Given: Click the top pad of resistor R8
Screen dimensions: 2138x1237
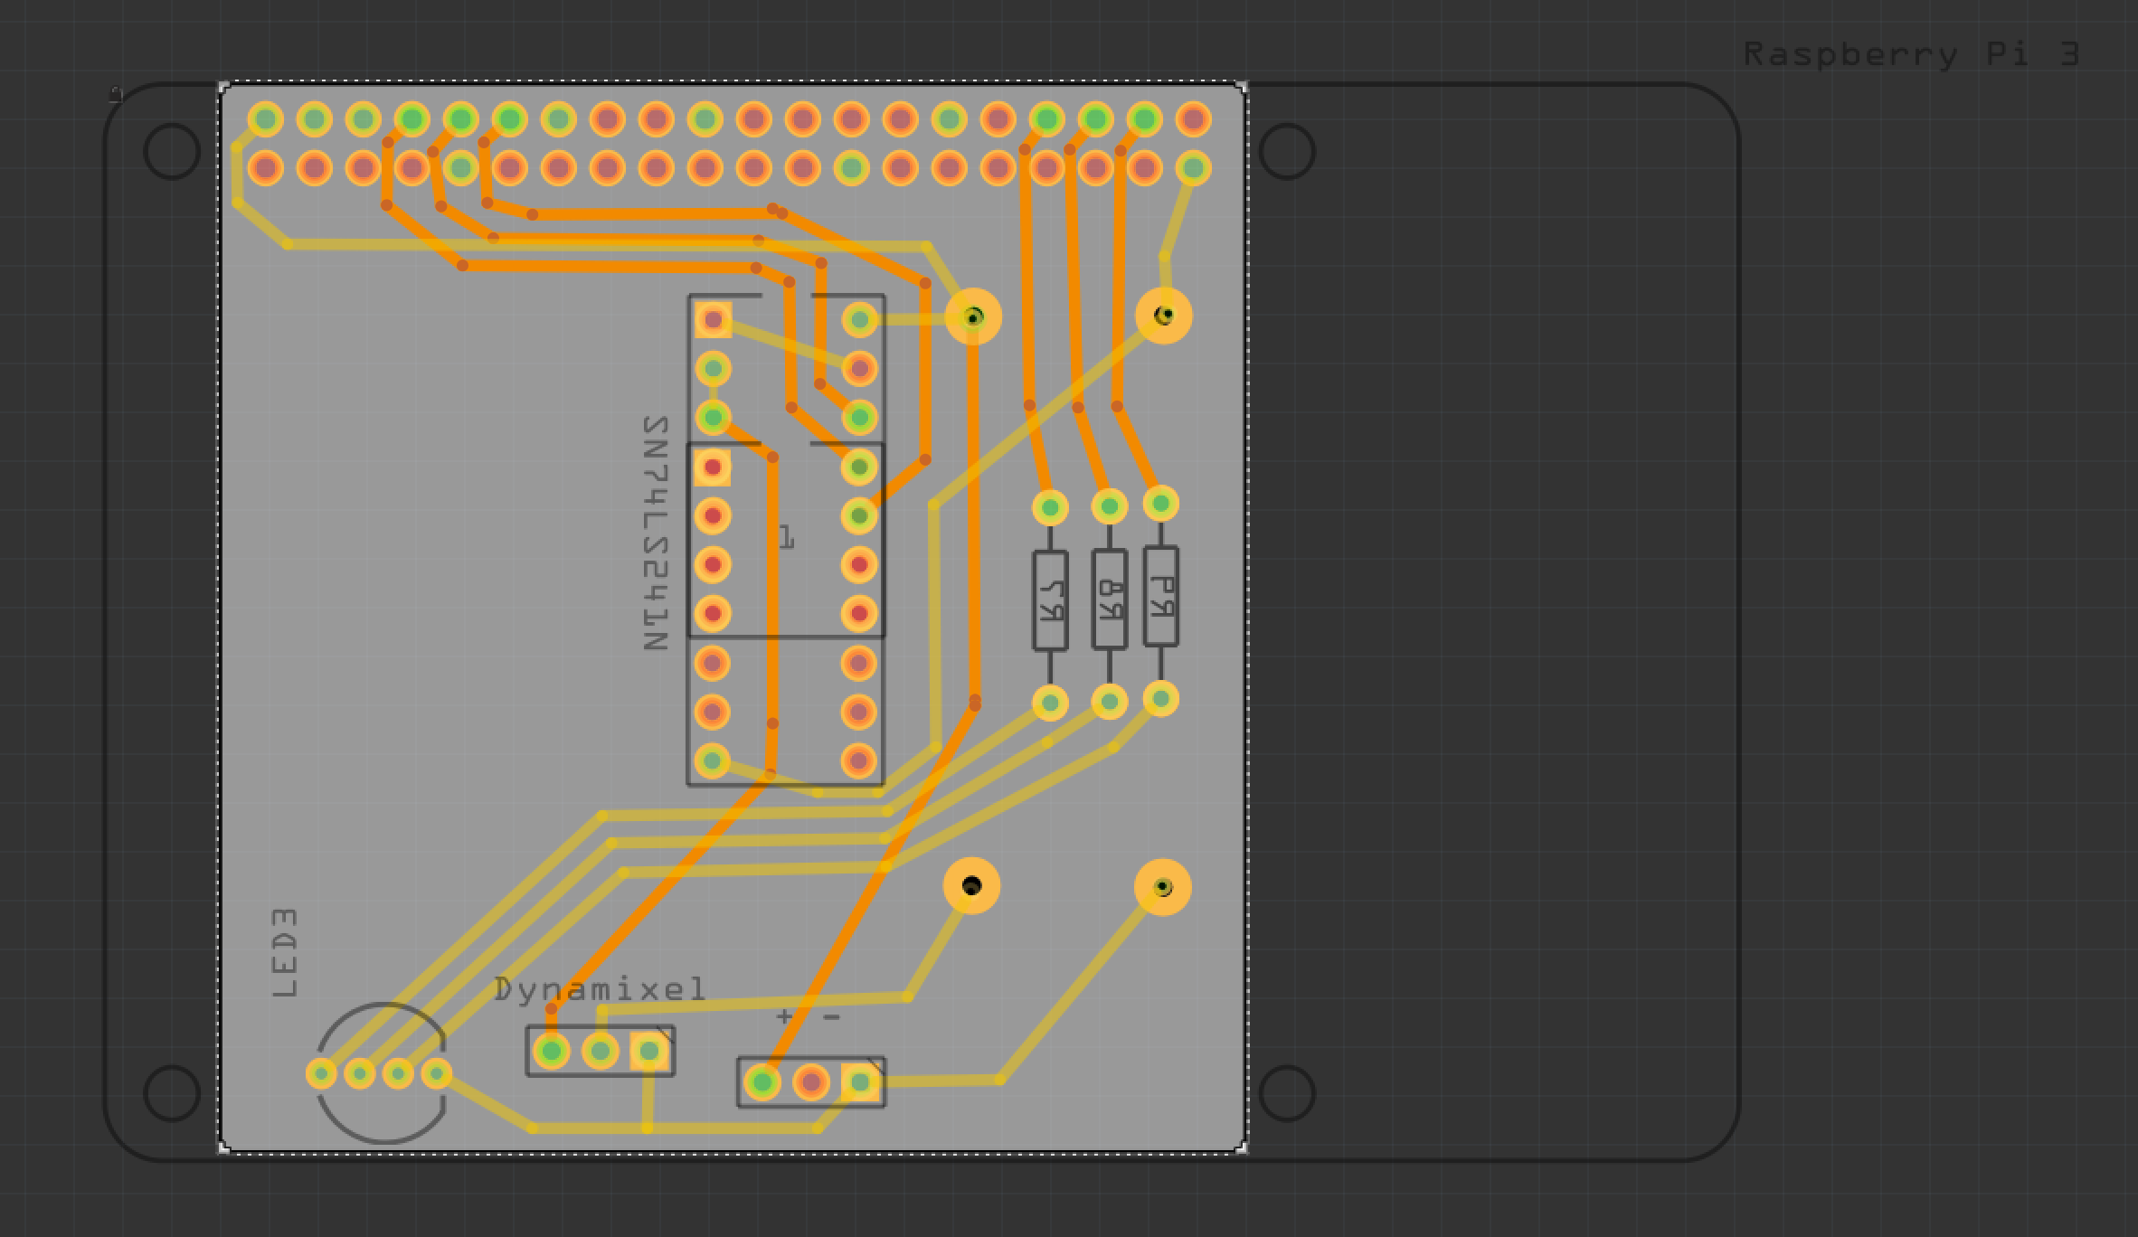Looking at the screenshot, I should tap(1110, 505).
